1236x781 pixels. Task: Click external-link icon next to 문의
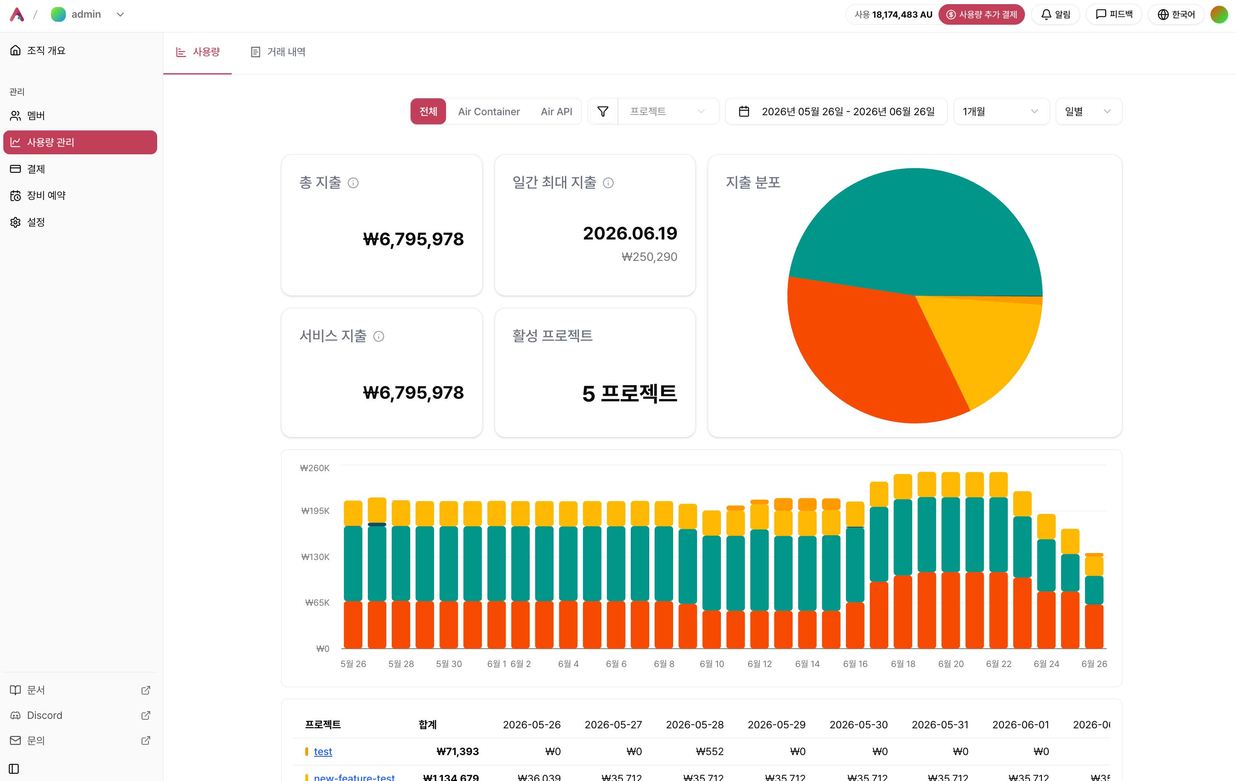[x=146, y=740]
